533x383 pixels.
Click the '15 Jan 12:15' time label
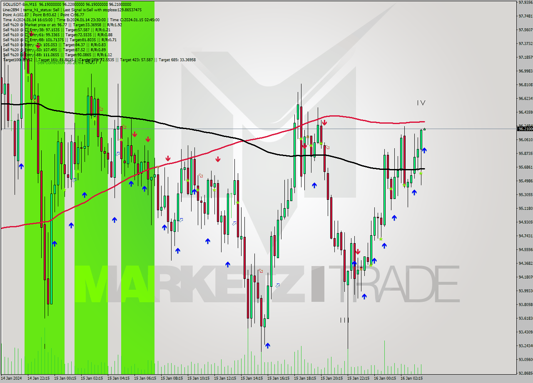point(225,378)
